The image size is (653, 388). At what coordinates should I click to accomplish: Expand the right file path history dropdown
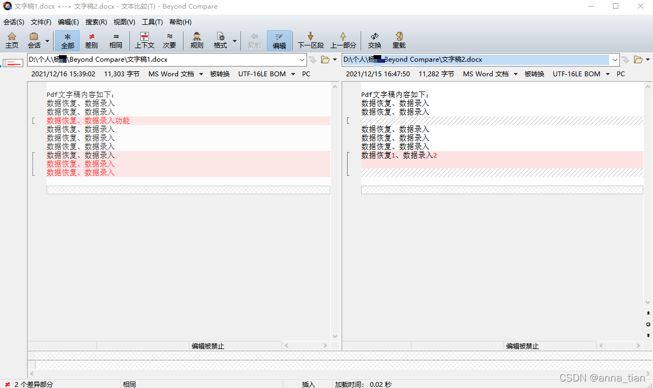tap(615, 60)
